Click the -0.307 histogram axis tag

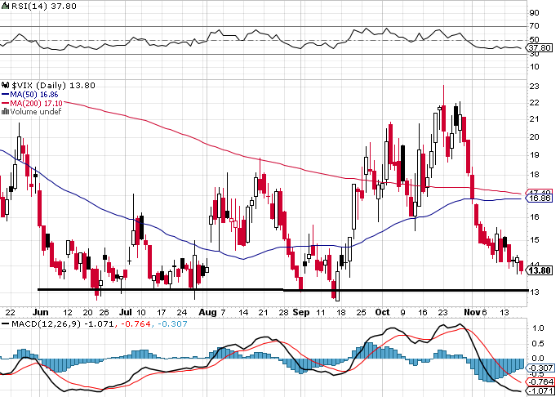(541, 368)
